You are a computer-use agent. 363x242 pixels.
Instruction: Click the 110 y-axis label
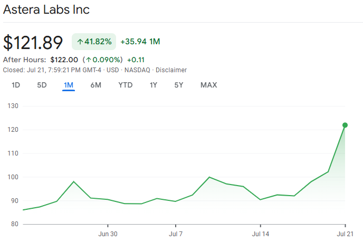tap(13, 153)
